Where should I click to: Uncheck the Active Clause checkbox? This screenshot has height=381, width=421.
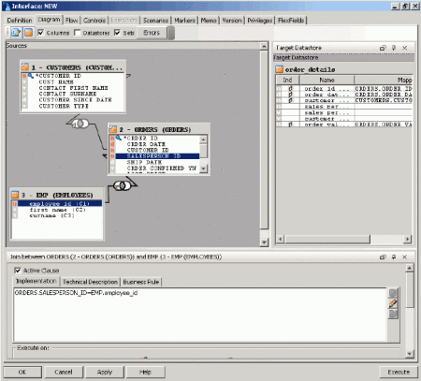coord(18,271)
